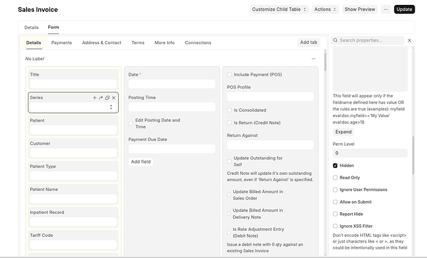This screenshot has width=427, height=258.
Task: Tick the Include Payment (POS) checkbox
Action: tap(229, 74)
